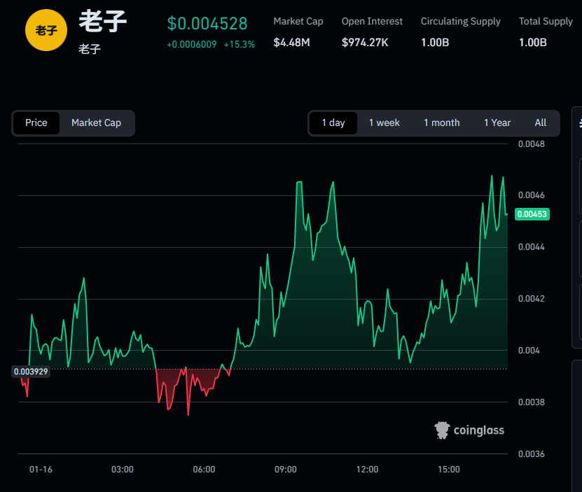
Task: Click the green 0.00453 price tag
Action: pos(532,214)
